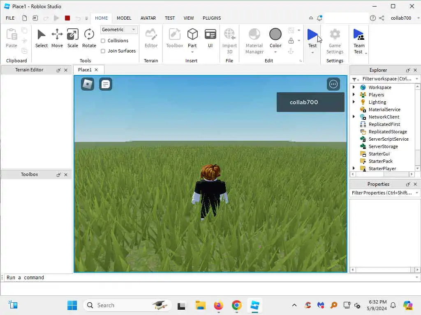The image size is (421, 315).
Task: Open the dropdown arrow under Part
Action: (192, 52)
